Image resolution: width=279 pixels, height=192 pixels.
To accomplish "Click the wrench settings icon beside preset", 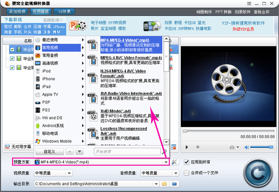I will (x=174, y=162).
